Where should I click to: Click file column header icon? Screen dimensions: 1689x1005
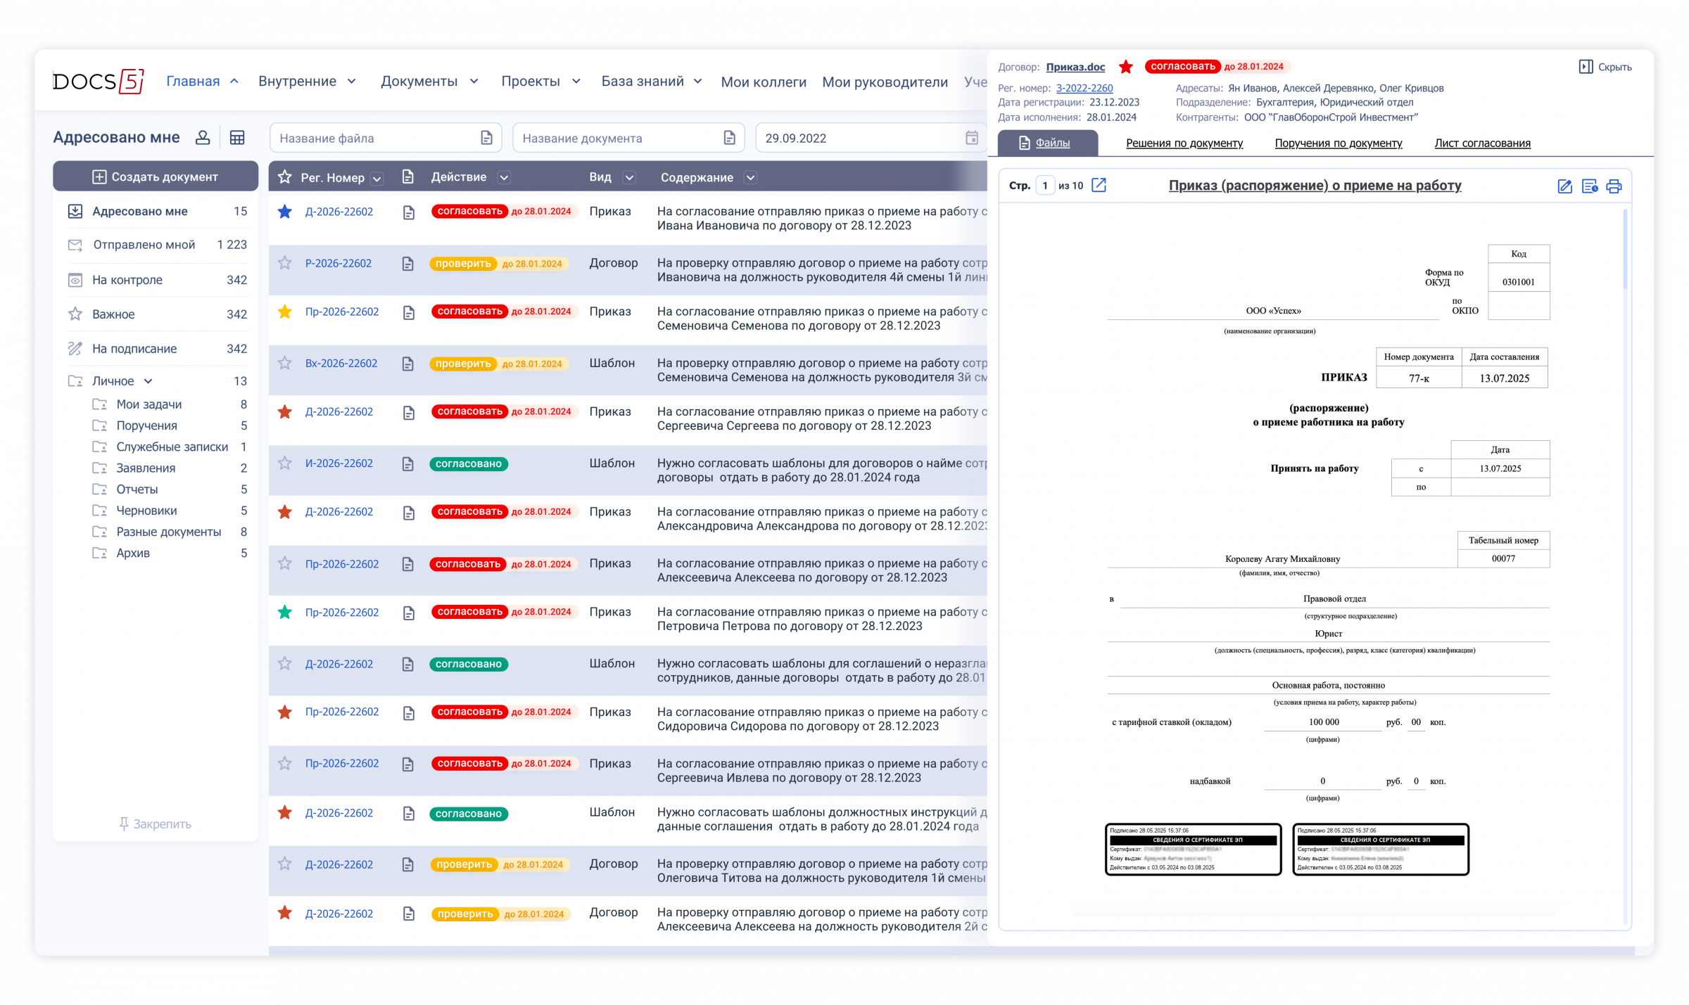tap(407, 177)
